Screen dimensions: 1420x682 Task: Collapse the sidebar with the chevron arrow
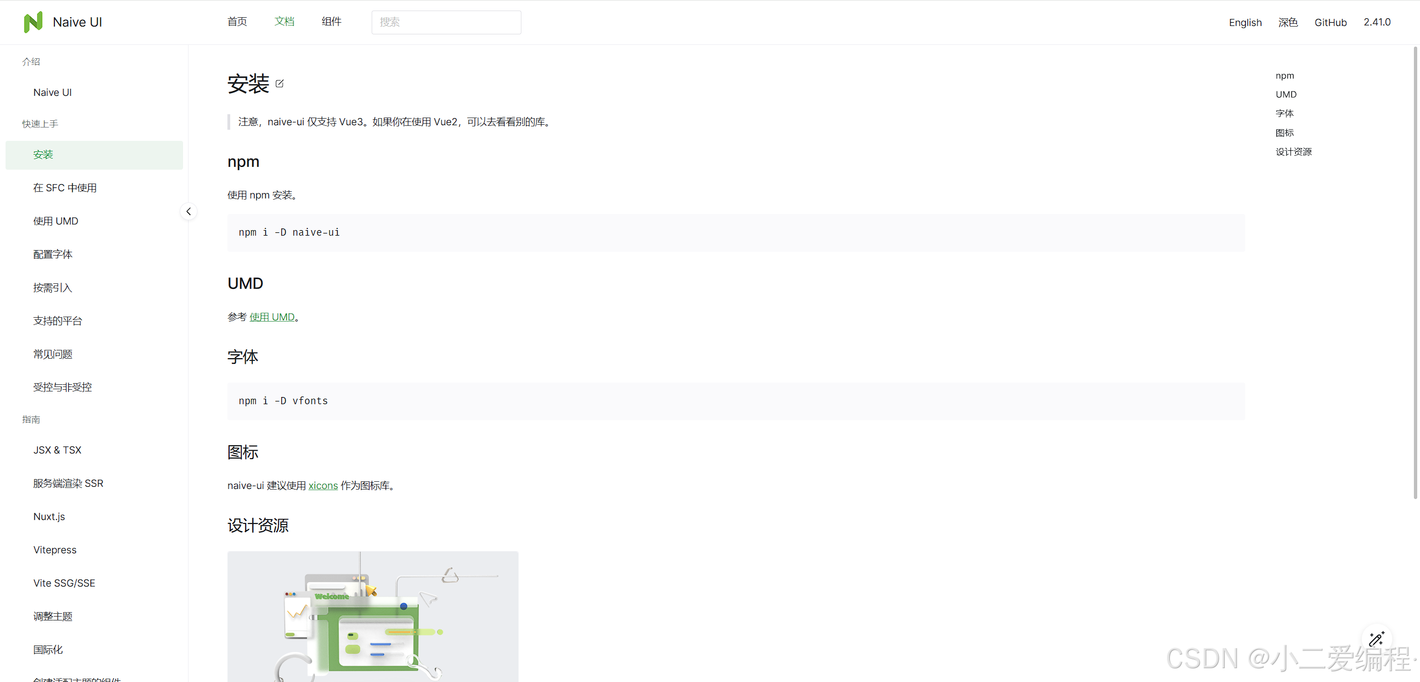tap(189, 212)
